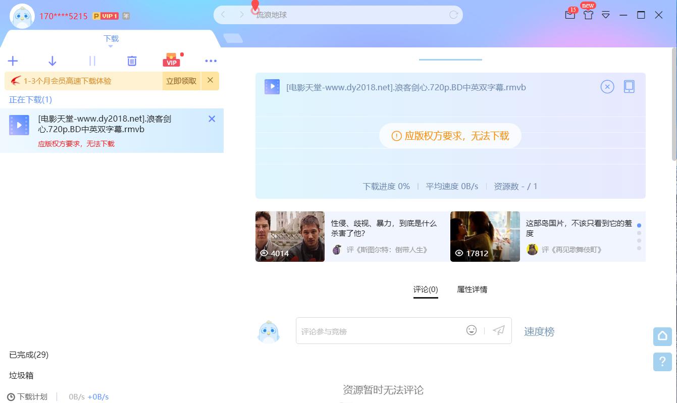Expand the 下载 tab chevron

pyautogui.click(x=111, y=45)
